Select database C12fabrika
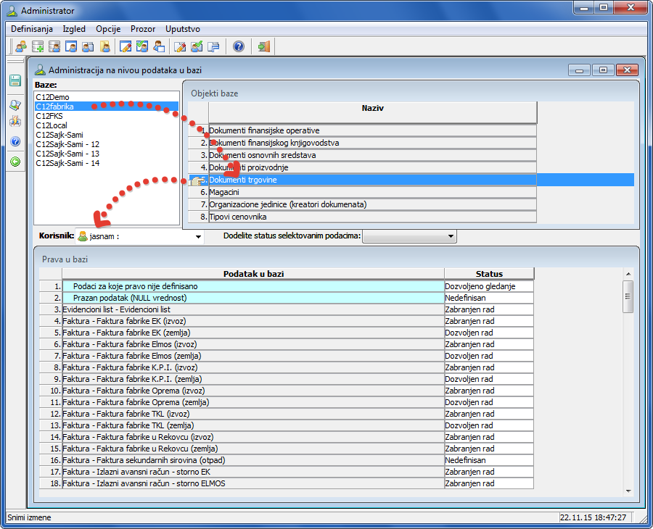 (107, 107)
